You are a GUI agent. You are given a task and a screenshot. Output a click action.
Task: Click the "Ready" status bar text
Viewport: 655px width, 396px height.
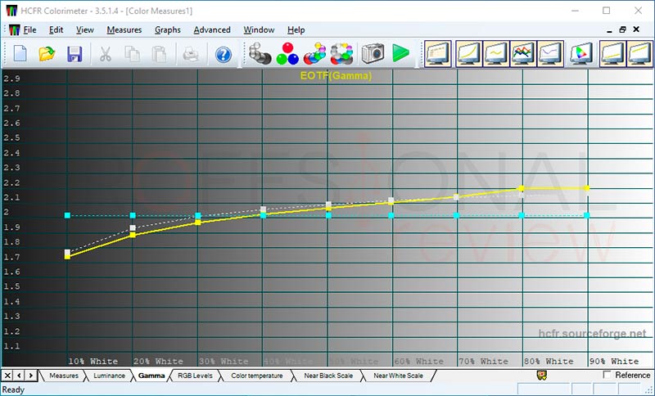(13, 389)
